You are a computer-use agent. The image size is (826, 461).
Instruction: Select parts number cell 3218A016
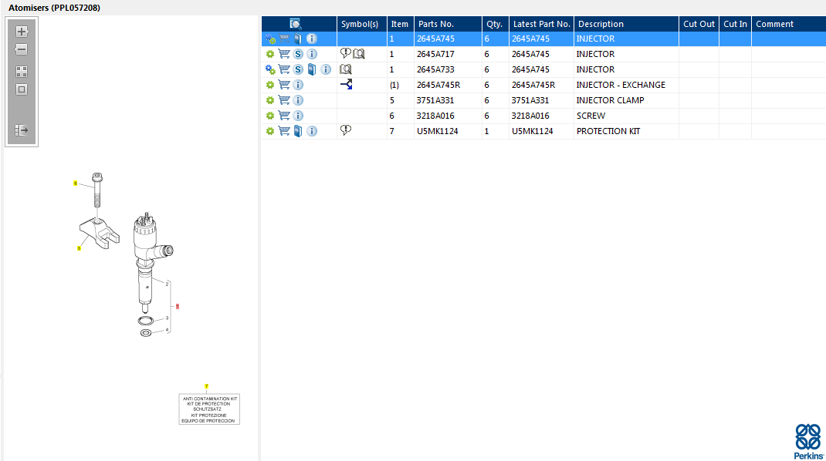coord(448,116)
